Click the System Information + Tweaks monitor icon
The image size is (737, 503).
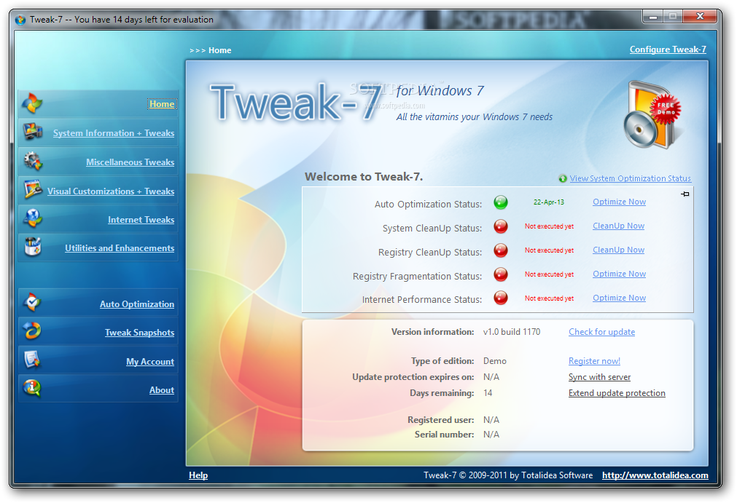(x=32, y=132)
